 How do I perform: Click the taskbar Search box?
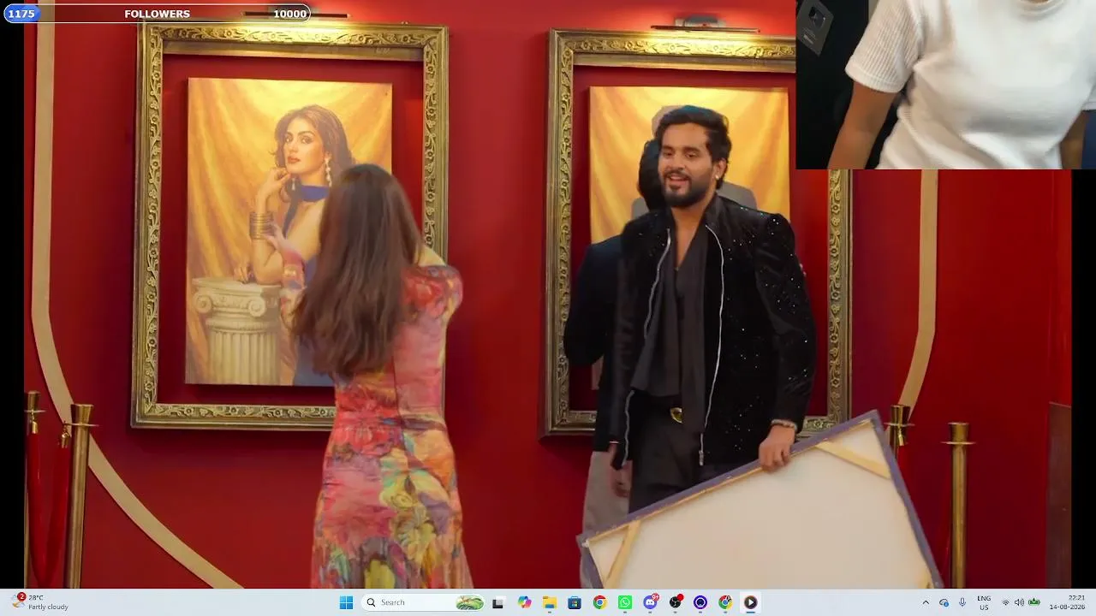pos(424,602)
